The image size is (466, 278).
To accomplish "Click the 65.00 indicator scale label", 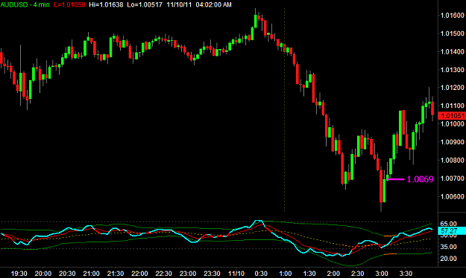I will (448, 224).
